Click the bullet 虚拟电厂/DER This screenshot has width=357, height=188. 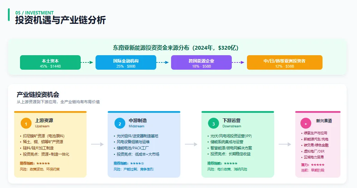[x=314, y=151]
